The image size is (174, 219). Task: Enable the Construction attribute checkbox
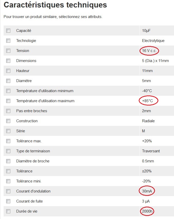[8, 121]
